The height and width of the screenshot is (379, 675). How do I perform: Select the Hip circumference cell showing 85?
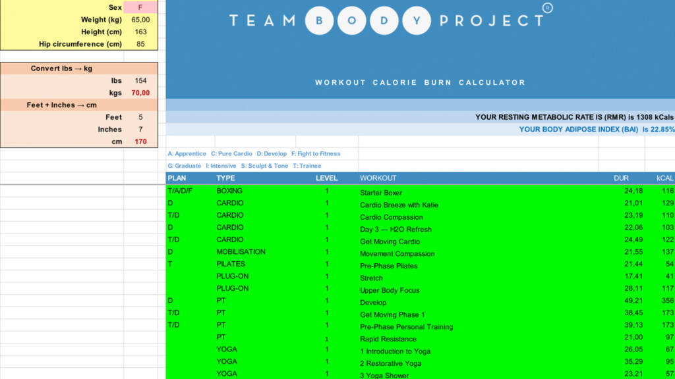(142, 43)
